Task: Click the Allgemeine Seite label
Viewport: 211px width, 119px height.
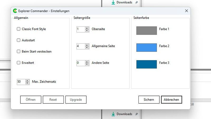Action: coord(103,46)
